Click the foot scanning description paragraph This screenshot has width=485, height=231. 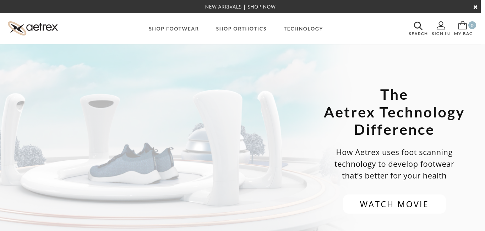[x=394, y=164]
